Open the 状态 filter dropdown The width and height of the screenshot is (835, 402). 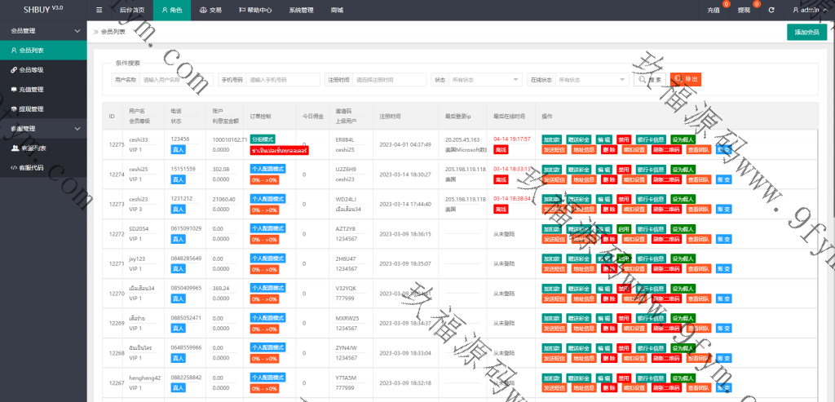[486, 80]
